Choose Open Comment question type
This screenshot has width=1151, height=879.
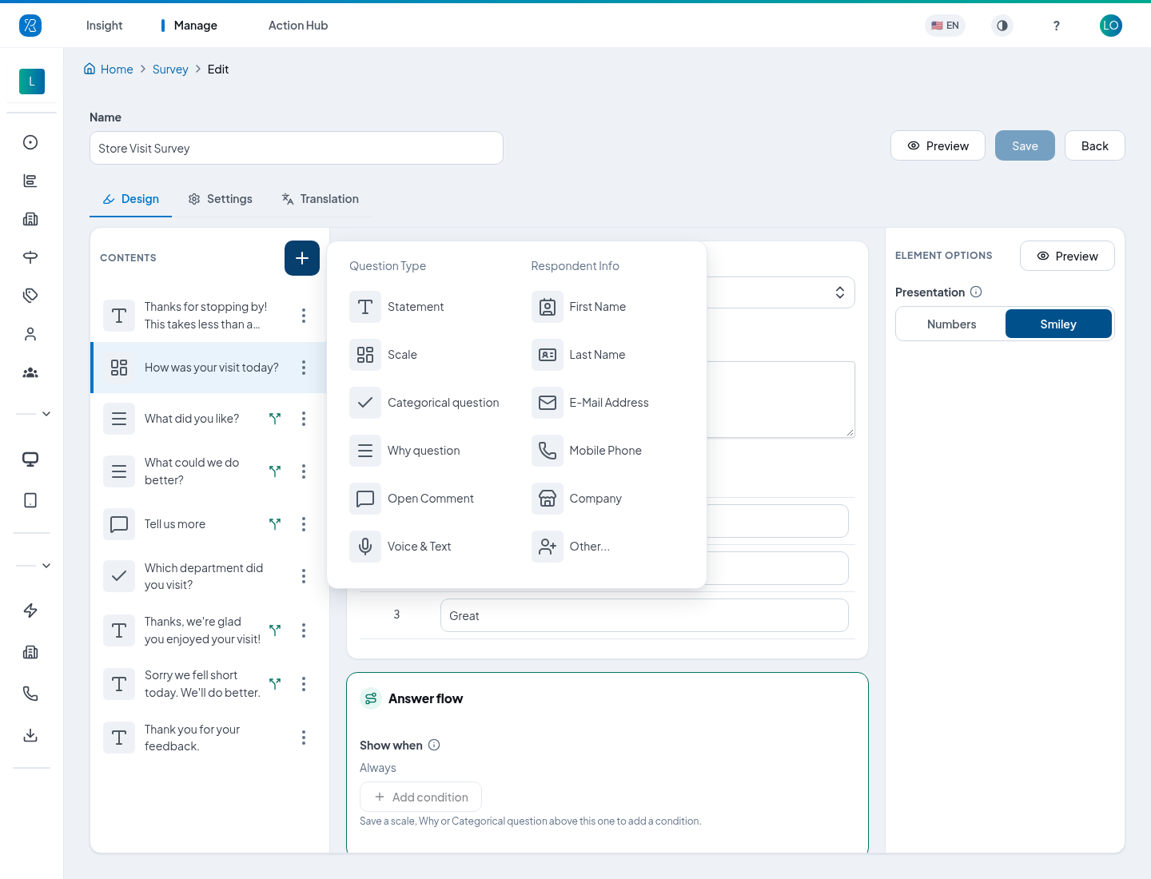[x=412, y=499]
